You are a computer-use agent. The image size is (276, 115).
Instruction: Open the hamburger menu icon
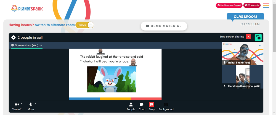point(266,6)
